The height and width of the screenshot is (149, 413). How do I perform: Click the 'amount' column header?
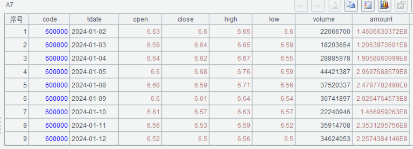tap(381, 19)
